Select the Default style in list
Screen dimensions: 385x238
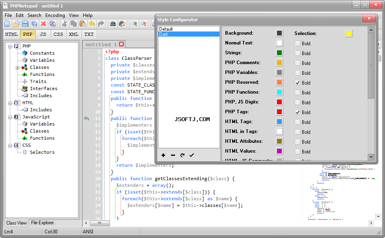click(x=189, y=29)
